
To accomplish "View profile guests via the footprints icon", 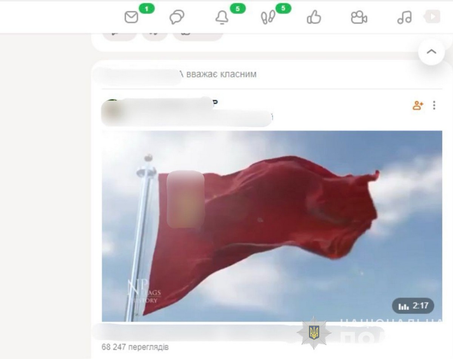I will (x=268, y=18).
